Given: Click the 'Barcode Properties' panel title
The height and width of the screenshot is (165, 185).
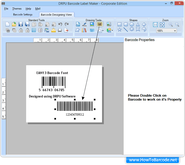Looking at the screenshot, I should click(x=140, y=40).
